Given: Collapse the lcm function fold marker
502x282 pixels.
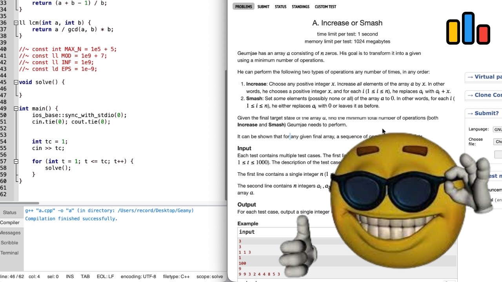Looking at the screenshot, I should [x=16, y=23].
